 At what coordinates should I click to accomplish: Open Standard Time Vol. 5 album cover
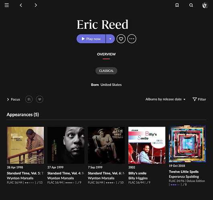(x=25, y=145)
